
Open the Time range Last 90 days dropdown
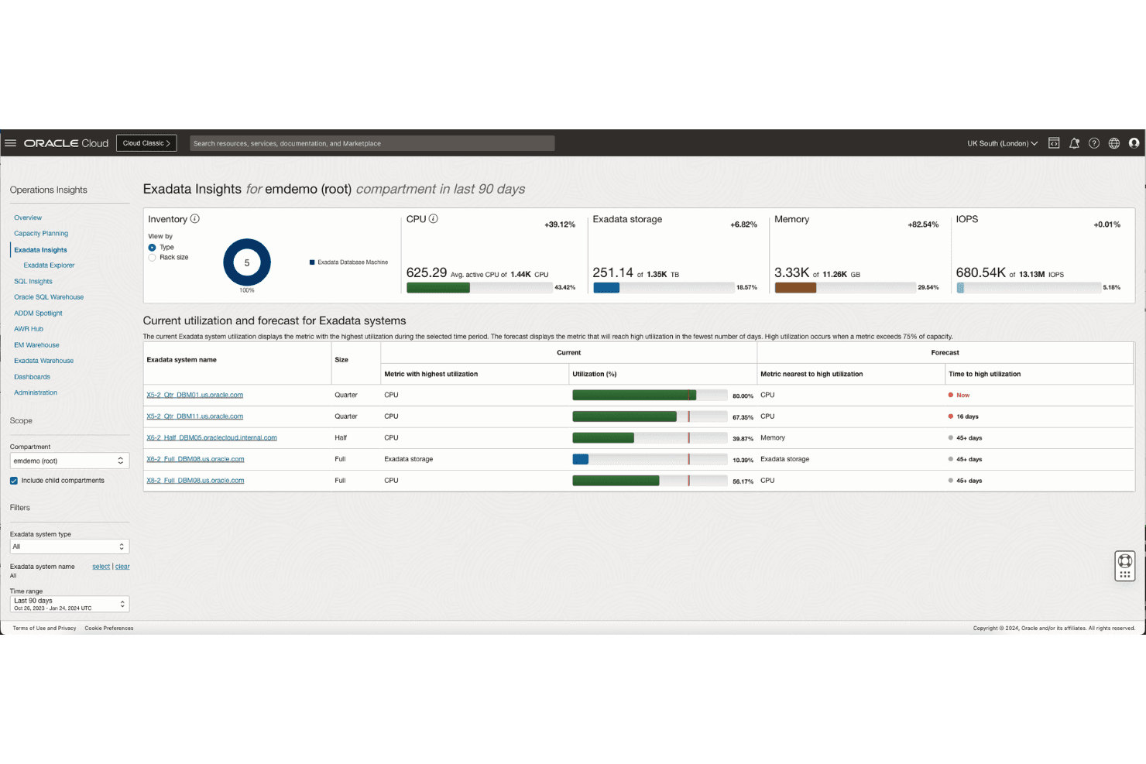(70, 604)
